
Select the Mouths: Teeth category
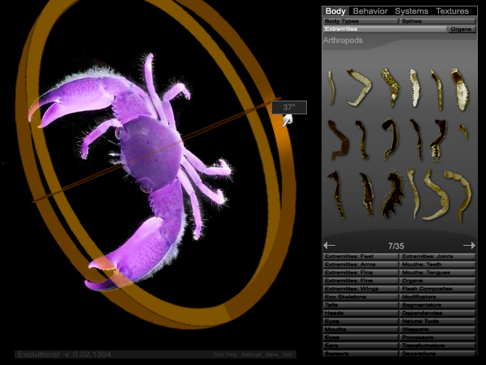437,264
